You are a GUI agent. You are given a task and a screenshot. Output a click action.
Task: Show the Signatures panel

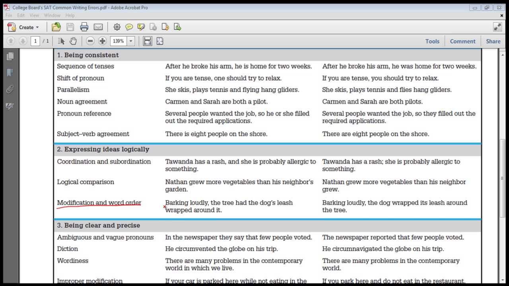click(10, 106)
